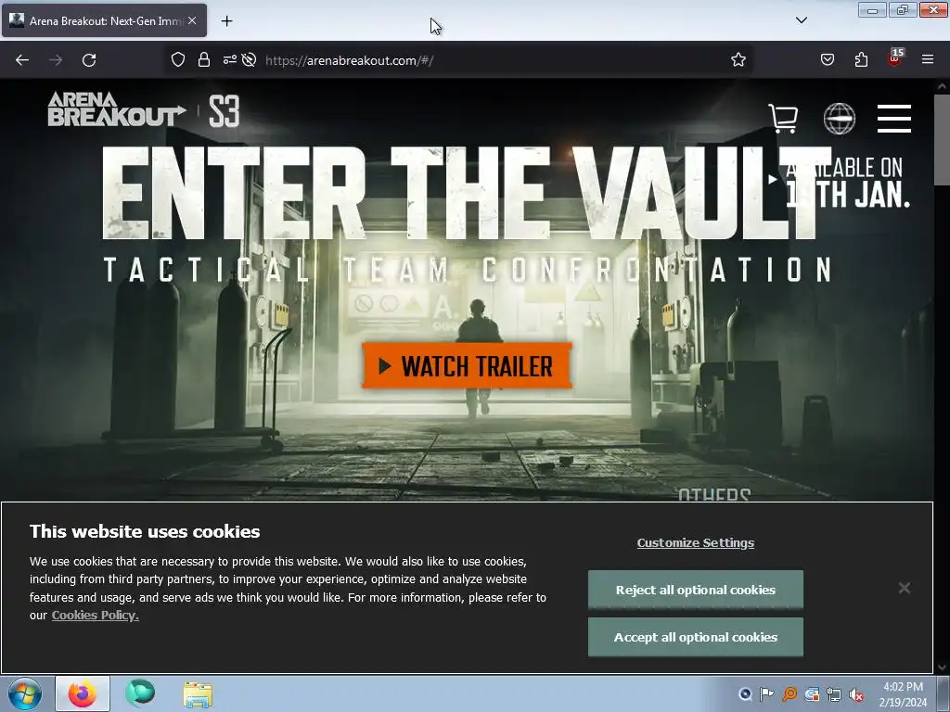Click the taskbar clock showing 4:02 PM

coord(903,694)
